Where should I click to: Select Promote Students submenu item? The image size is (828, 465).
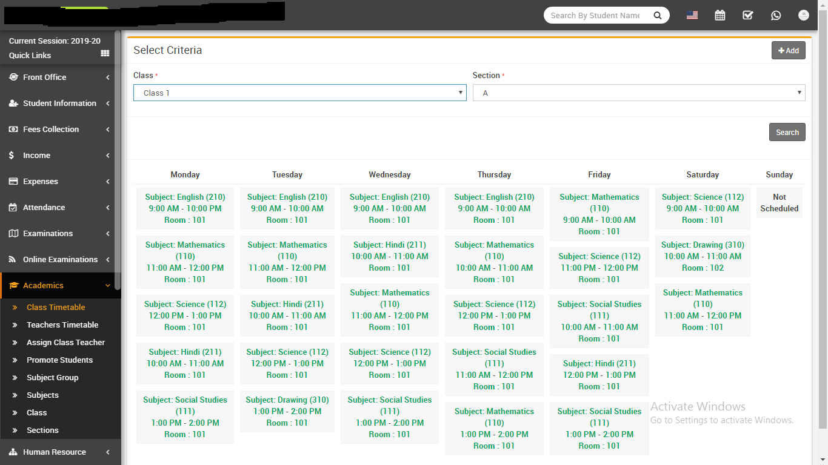tap(59, 360)
